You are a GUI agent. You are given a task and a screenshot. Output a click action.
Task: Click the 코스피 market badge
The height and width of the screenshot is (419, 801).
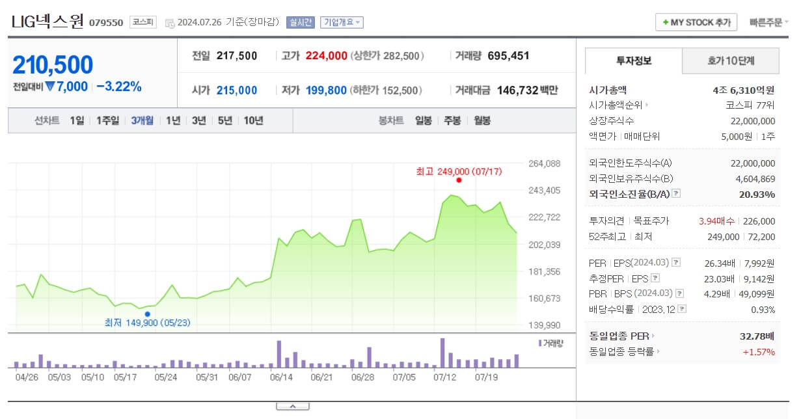143,22
